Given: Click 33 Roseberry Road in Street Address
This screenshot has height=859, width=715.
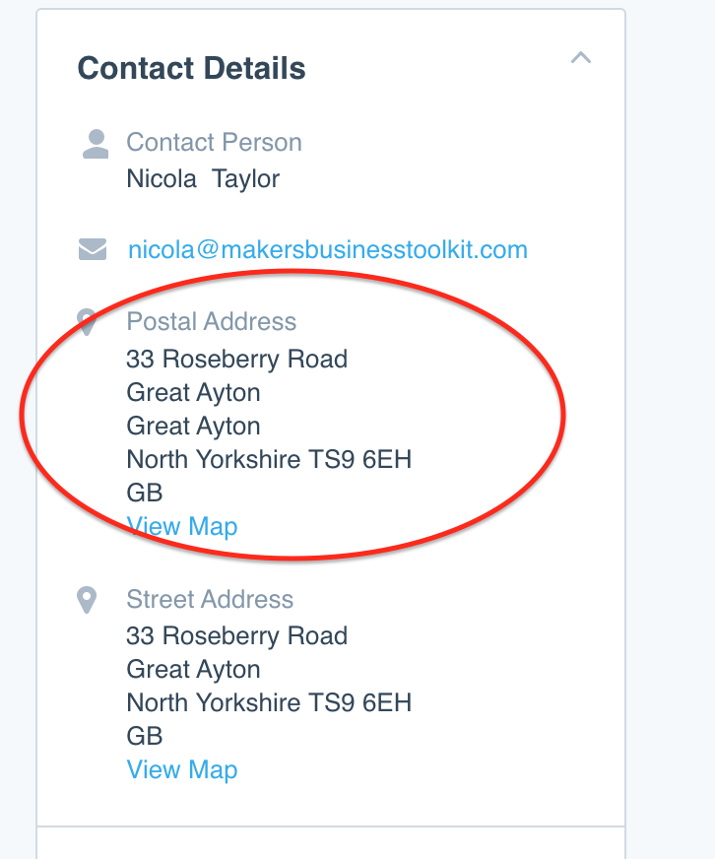Looking at the screenshot, I should [236, 636].
